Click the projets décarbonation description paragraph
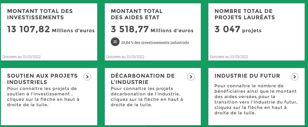This screenshot has height=127, width=308. [x=147, y=97]
